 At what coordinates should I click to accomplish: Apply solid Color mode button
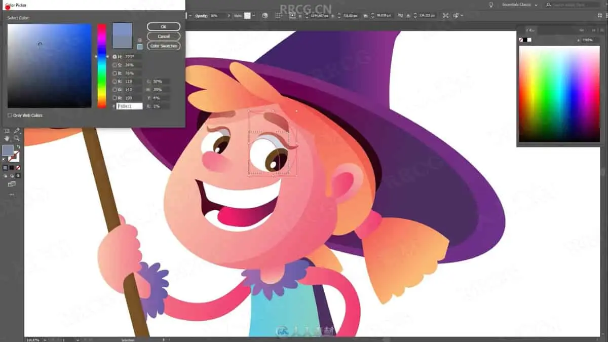coord(6,168)
